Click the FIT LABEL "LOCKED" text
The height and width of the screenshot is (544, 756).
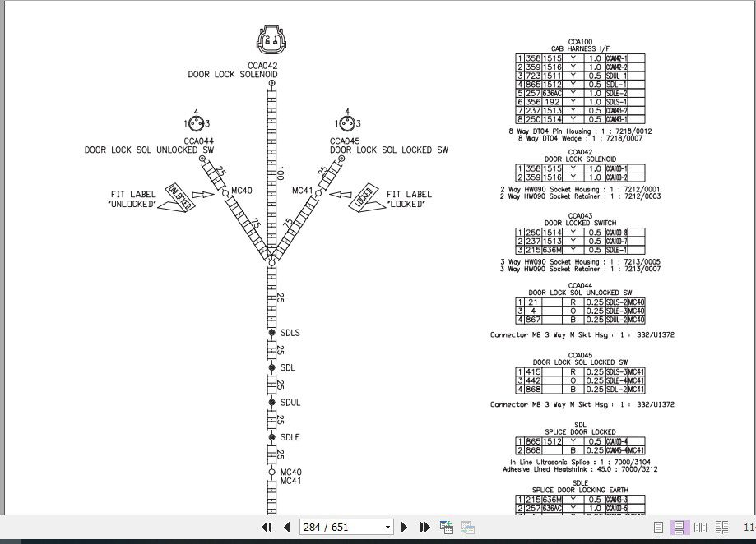coord(409,199)
